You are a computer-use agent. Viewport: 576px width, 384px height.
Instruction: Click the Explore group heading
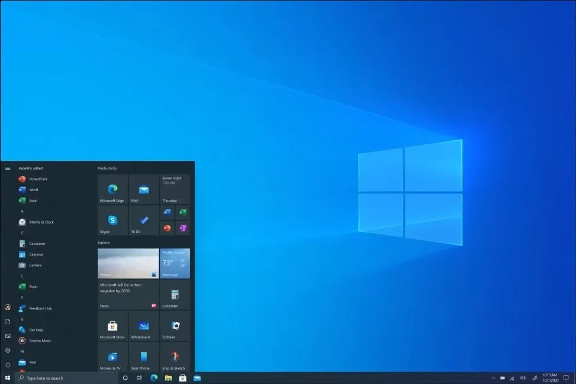pyautogui.click(x=104, y=243)
